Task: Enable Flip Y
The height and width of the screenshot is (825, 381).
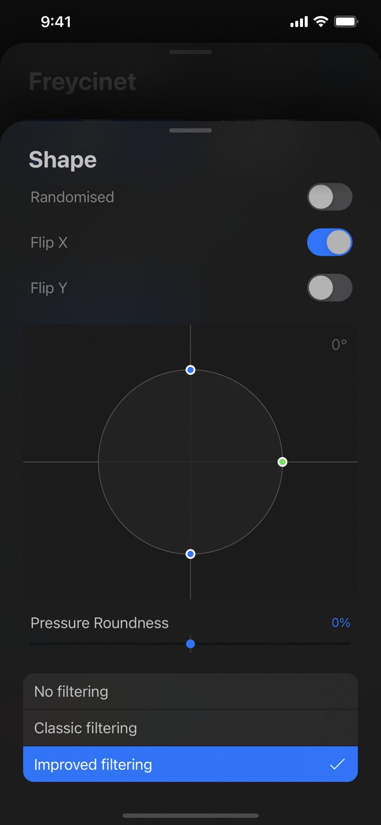Action: (330, 287)
